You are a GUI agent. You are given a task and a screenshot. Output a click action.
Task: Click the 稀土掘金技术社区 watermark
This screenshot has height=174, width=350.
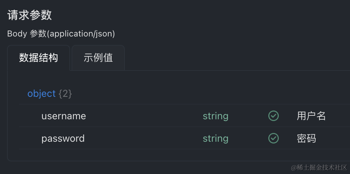coord(318,168)
